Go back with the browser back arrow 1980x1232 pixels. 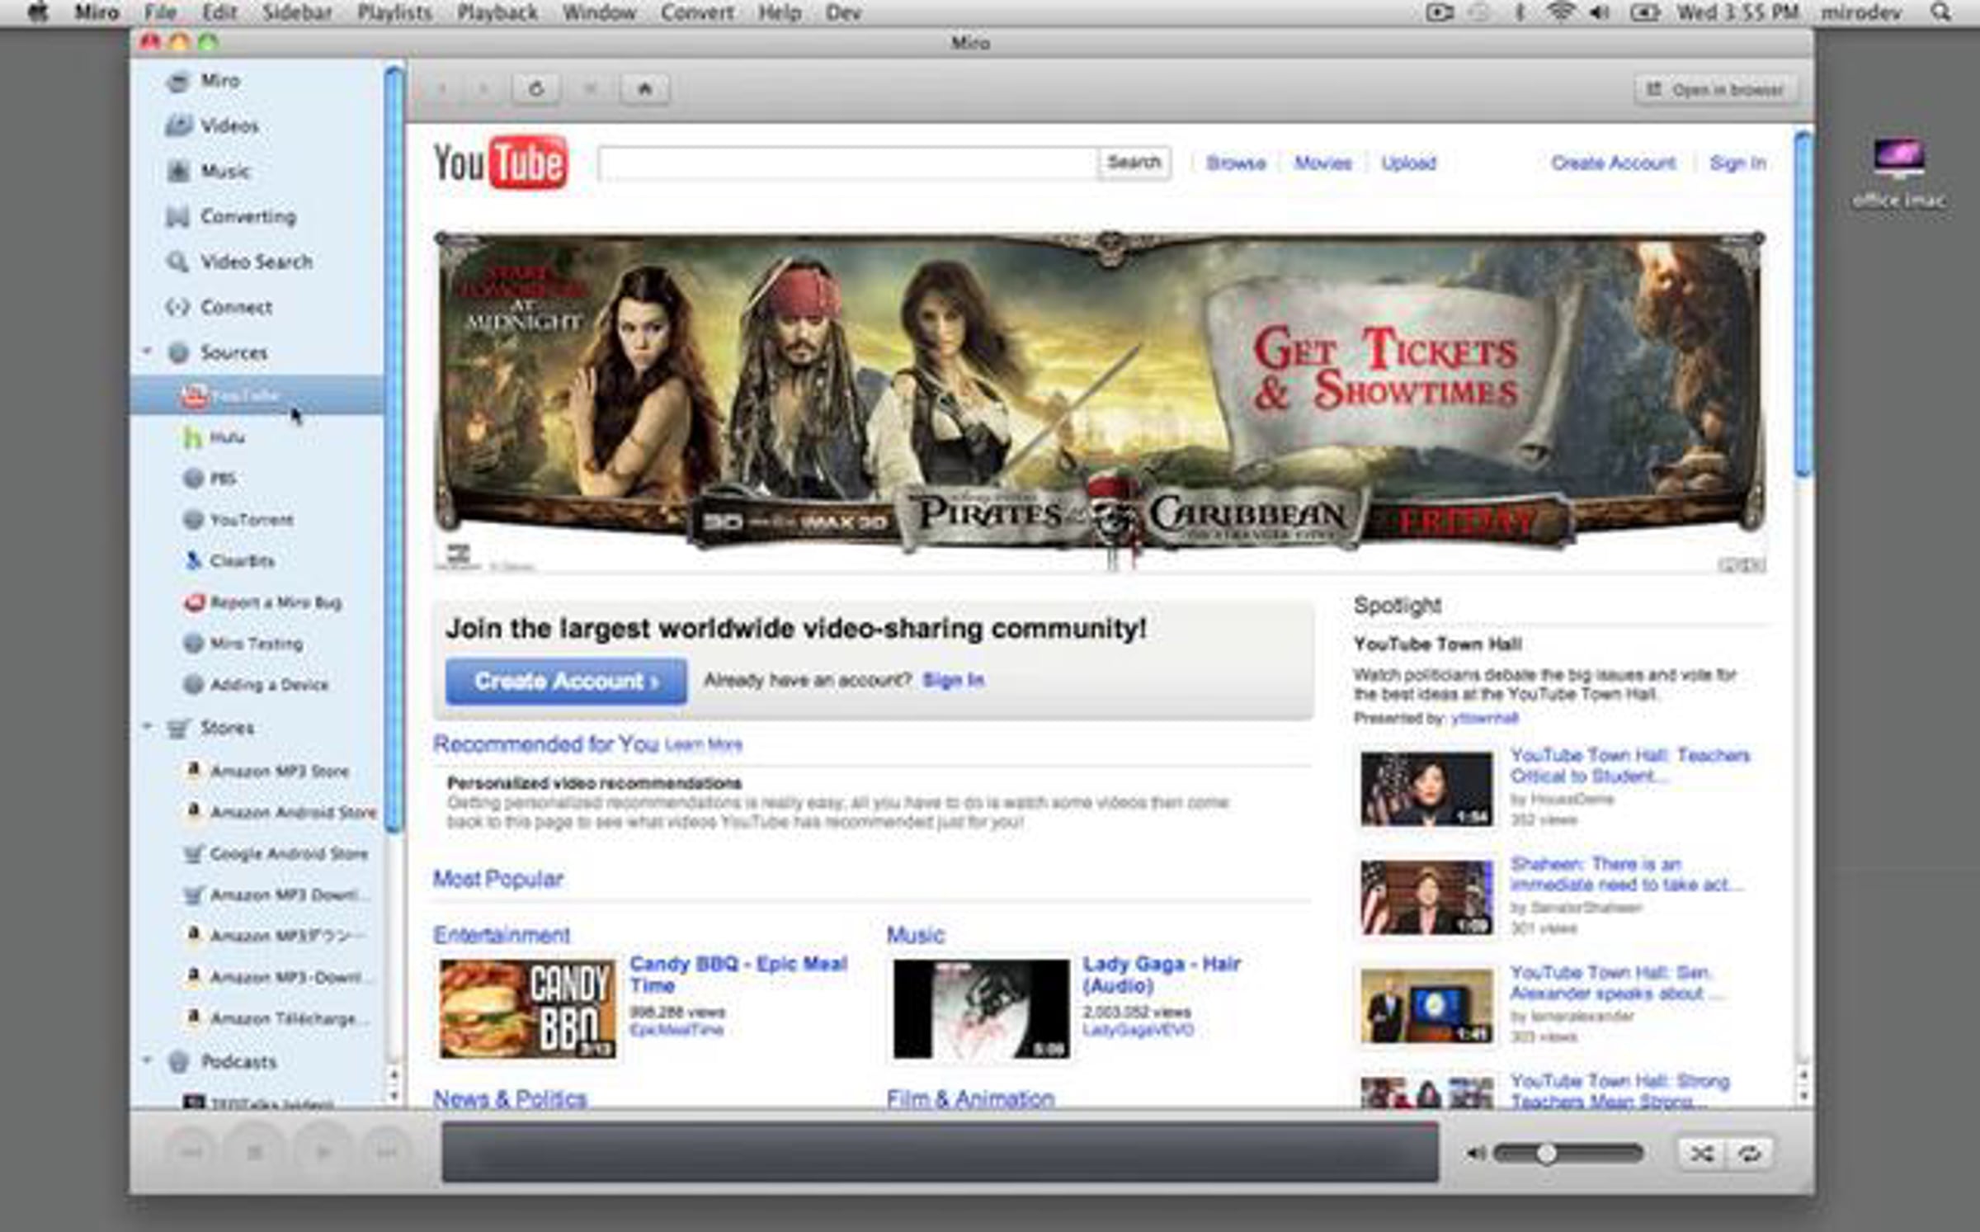tap(443, 88)
